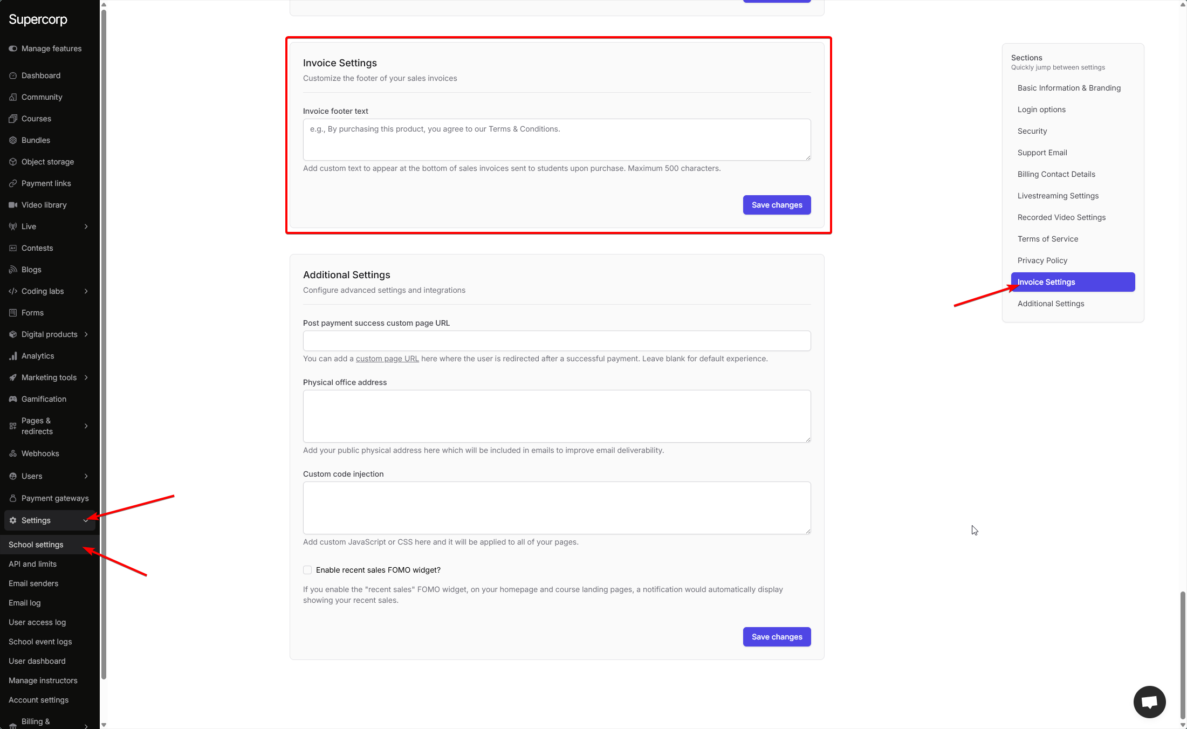Open the custom page URL link
1187x729 pixels.
click(x=387, y=359)
